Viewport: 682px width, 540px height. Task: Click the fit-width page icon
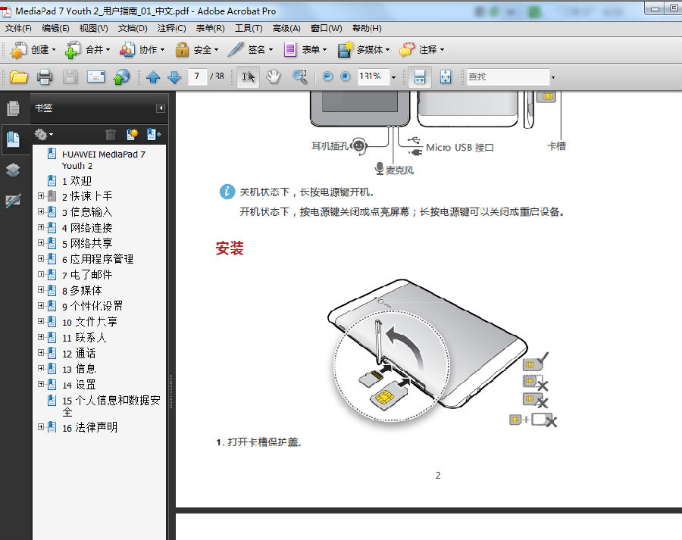pos(419,76)
